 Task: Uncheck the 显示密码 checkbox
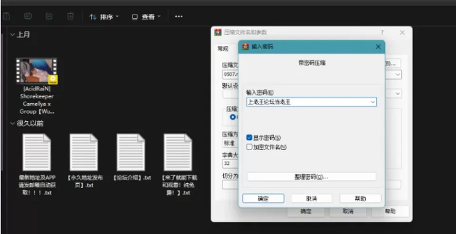coord(249,138)
